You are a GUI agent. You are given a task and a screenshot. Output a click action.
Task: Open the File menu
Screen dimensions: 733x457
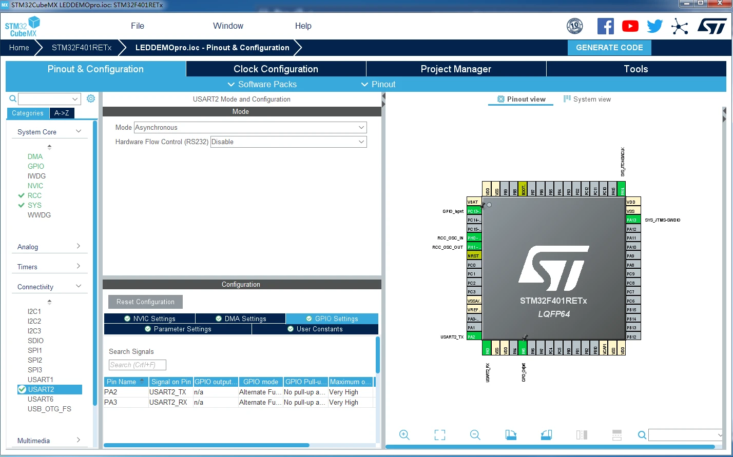coord(138,26)
